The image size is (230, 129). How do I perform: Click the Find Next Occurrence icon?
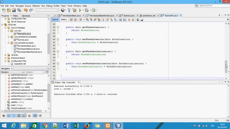tap(95, 20)
